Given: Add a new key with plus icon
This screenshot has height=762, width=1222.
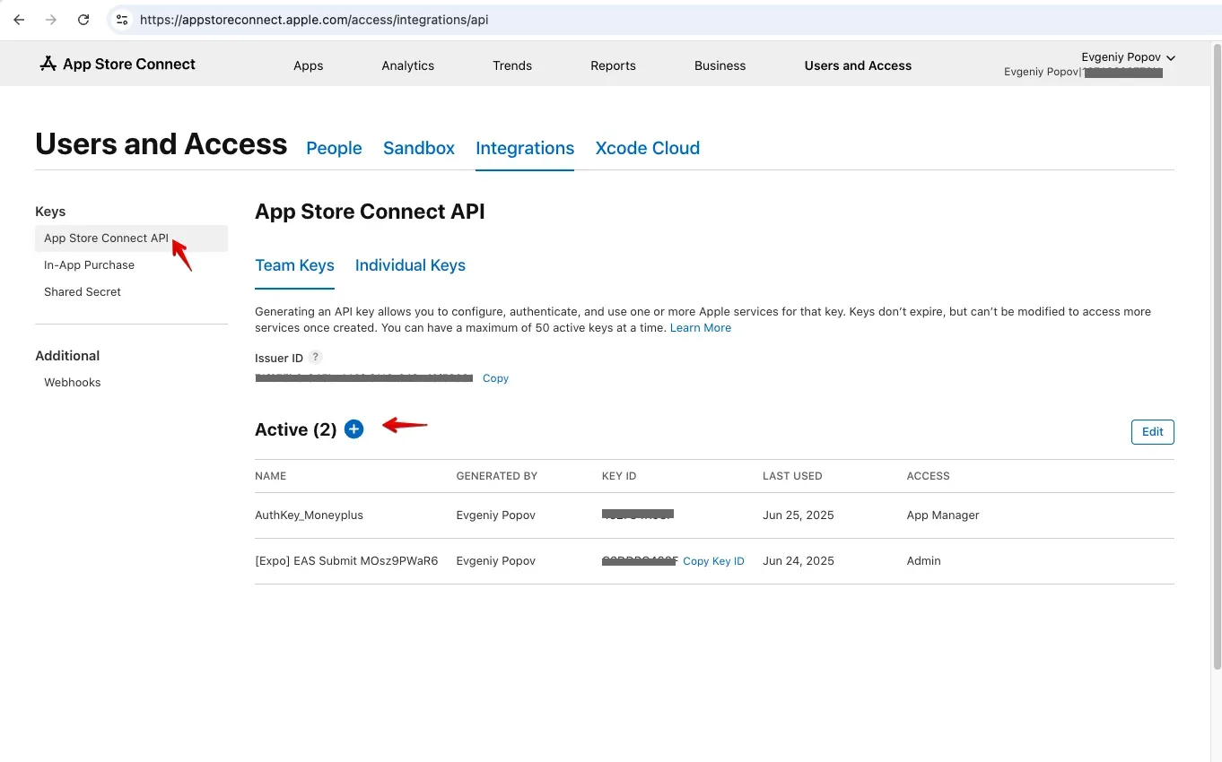Looking at the screenshot, I should (x=354, y=429).
